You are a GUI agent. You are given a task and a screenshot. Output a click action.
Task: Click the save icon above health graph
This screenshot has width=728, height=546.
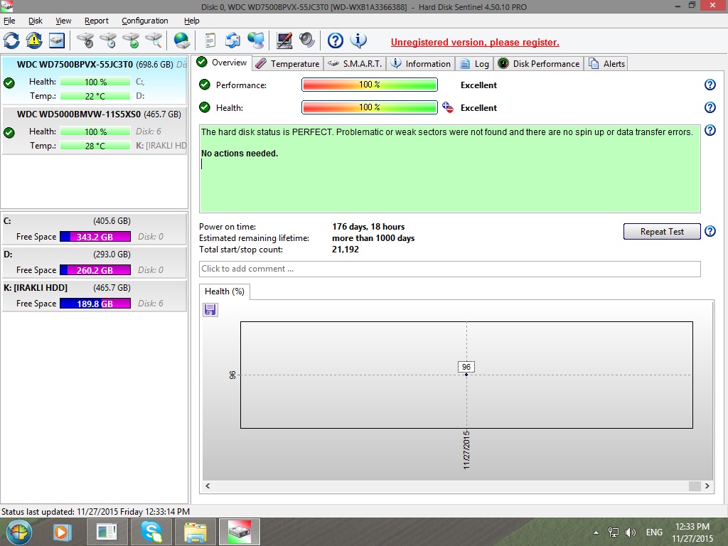tap(210, 310)
